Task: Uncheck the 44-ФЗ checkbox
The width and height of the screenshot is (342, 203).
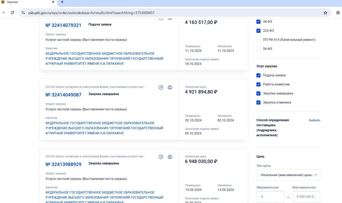Action: pyautogui.click(x=259, y=22)
